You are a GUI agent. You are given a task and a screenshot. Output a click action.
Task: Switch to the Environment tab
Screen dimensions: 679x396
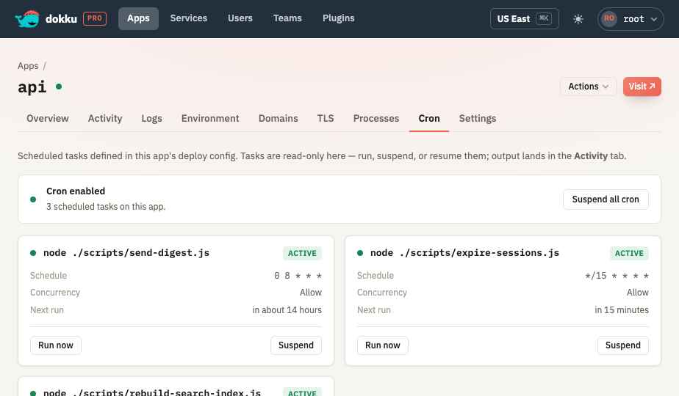(210, 119)
